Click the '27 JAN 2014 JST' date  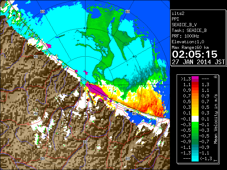(198, 62)
